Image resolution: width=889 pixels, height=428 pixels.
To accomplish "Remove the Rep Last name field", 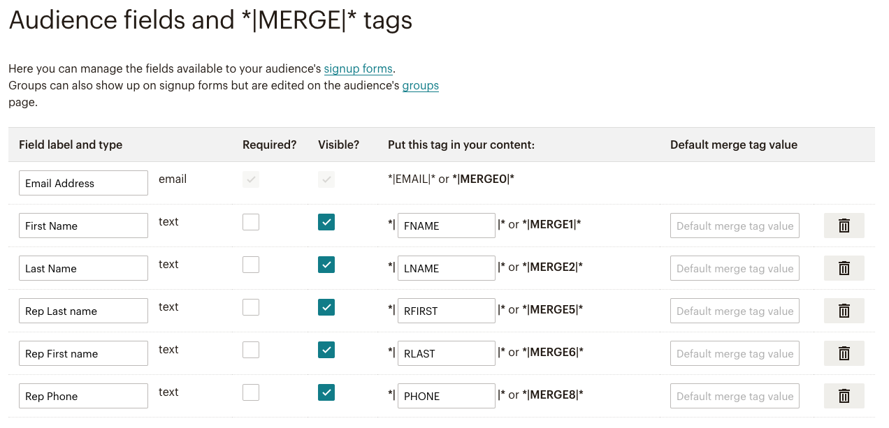I will tap(844, 311).
